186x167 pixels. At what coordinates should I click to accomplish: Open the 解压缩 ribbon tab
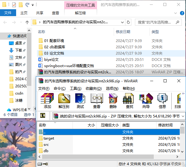(x=80, y=13)
